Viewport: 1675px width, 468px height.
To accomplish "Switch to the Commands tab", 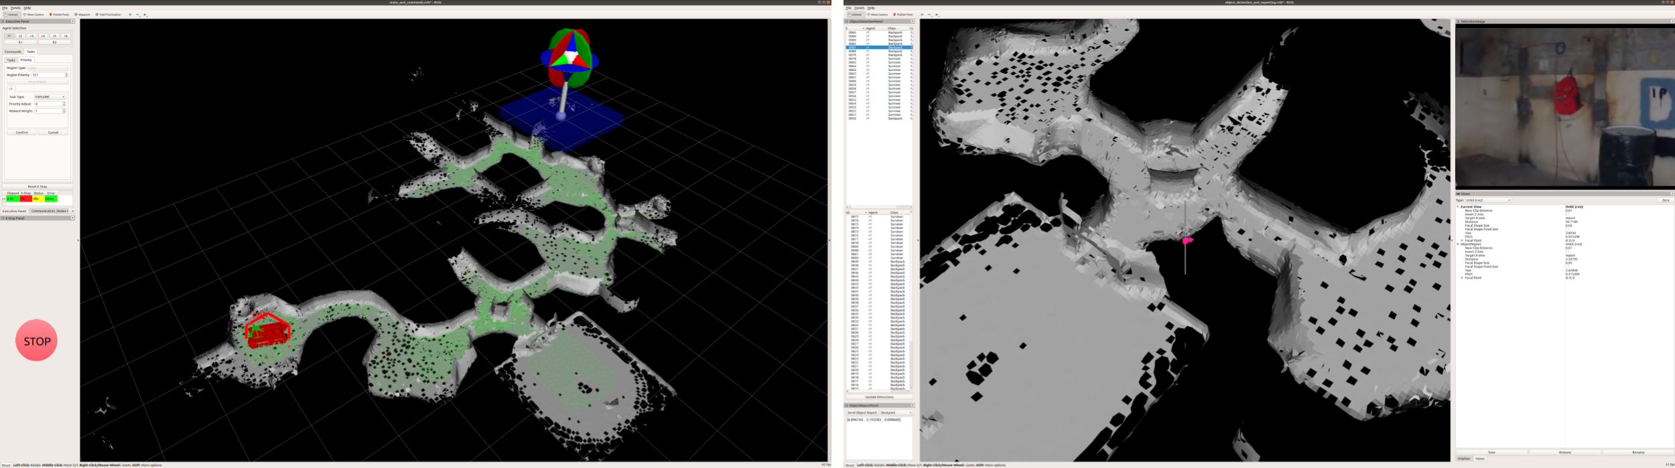I will pos(13,52).
